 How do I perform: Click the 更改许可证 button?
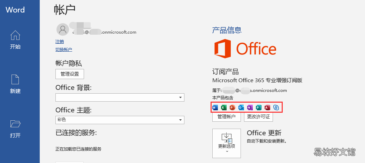[258, 117]
